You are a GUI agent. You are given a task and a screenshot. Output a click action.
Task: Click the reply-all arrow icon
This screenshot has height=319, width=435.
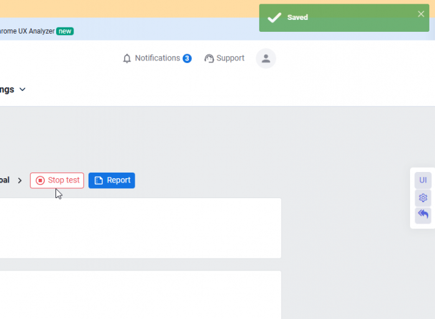[x=423, y=215]
